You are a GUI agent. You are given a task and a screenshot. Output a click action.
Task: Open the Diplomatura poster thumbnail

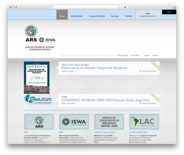(x=37, y=78)
